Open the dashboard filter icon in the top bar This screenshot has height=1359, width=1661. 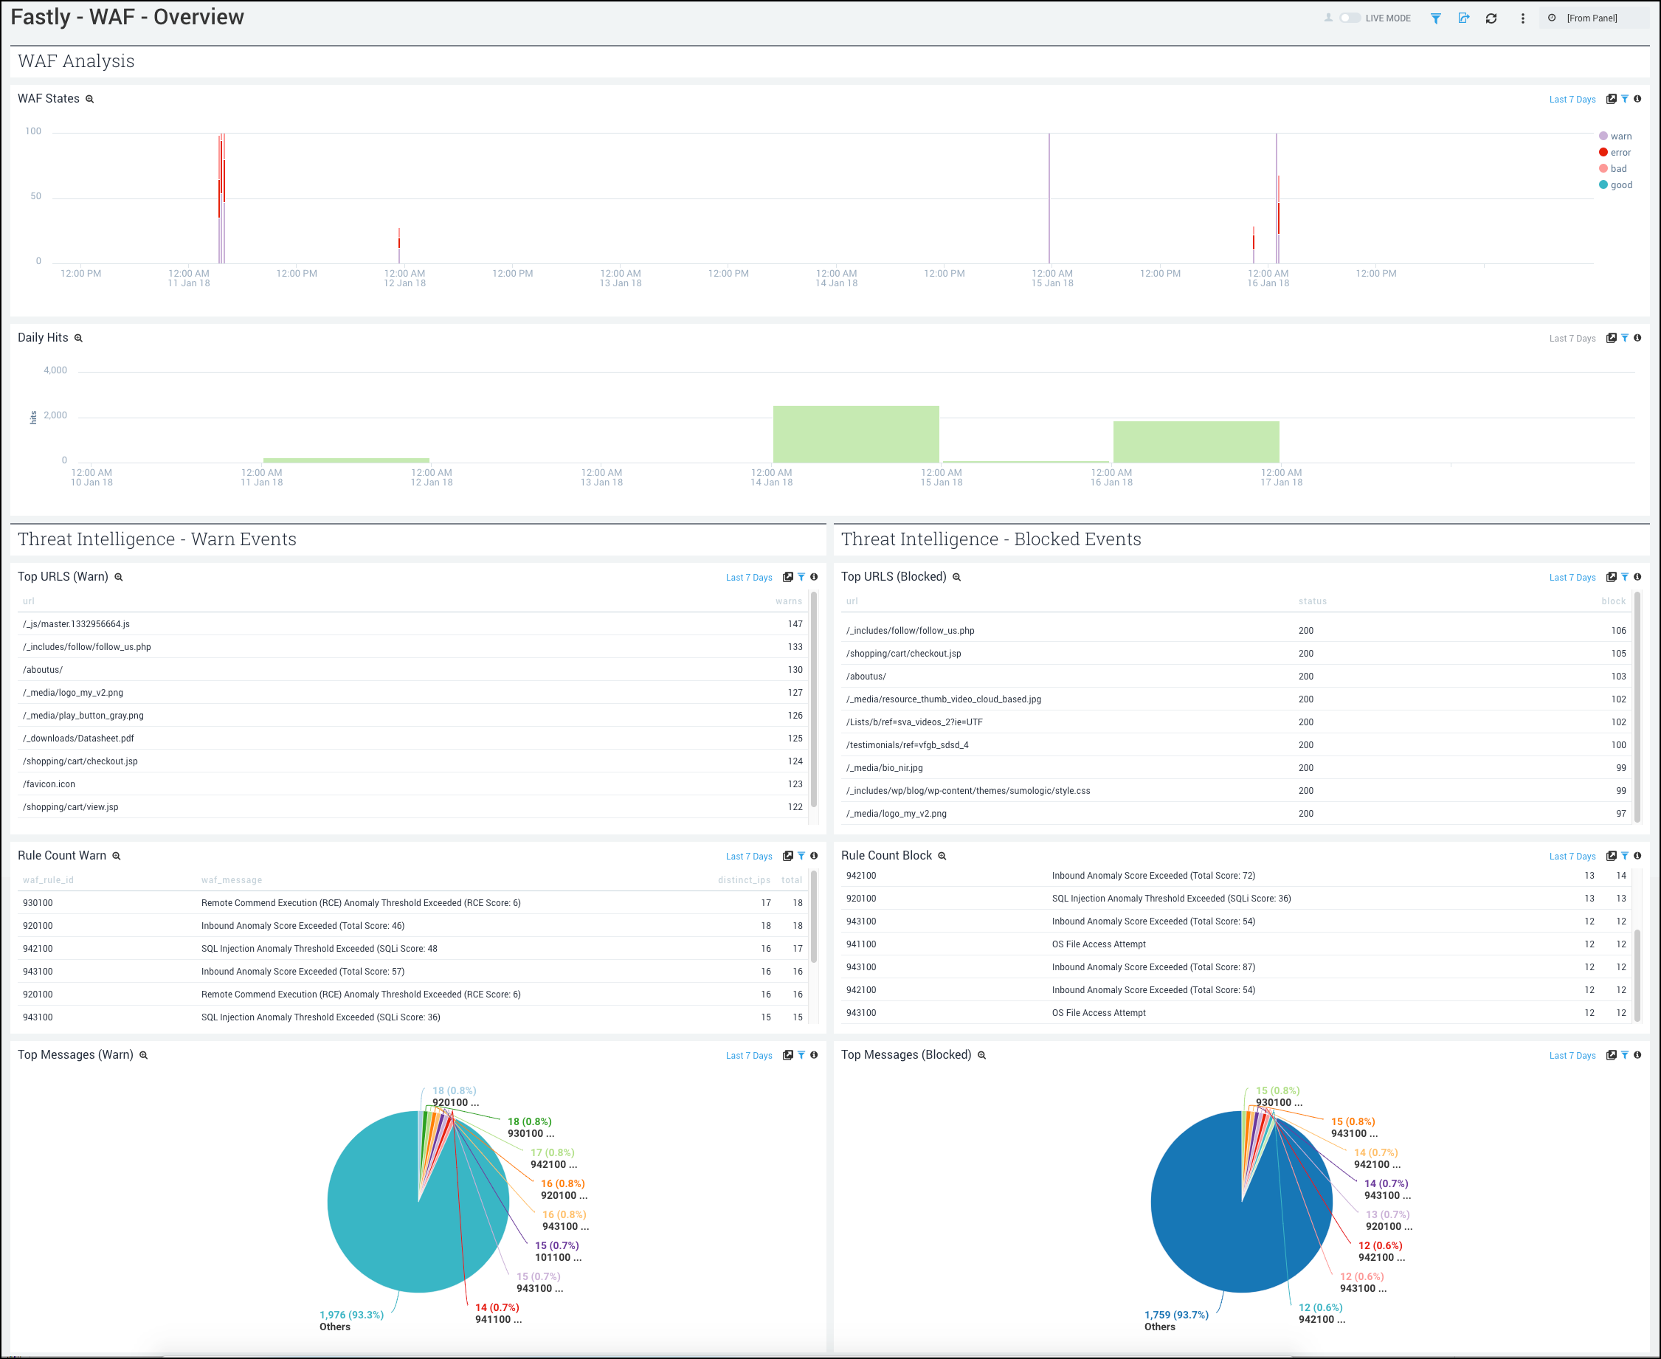click(1437, 18)
